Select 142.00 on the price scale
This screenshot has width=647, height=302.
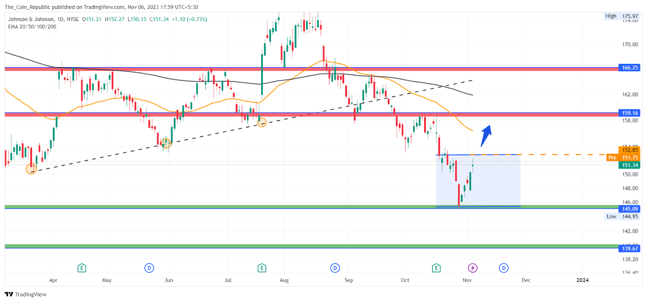[630, 231]
